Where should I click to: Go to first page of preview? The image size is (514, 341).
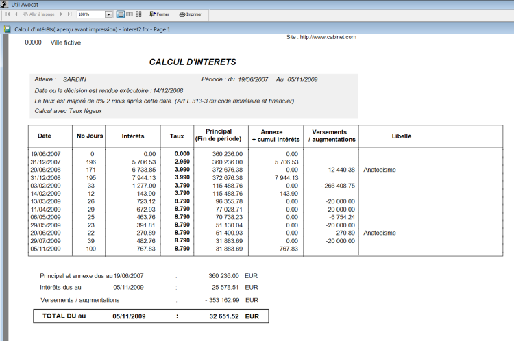point(8,14)
